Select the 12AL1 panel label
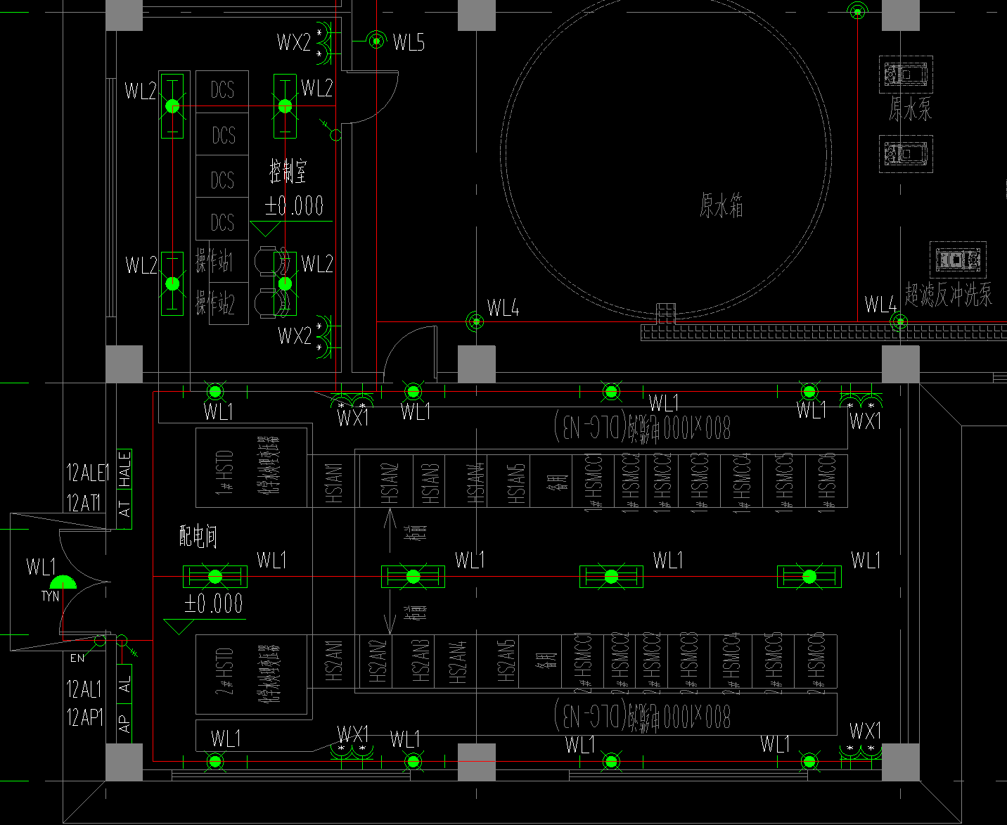 (84, 689)
